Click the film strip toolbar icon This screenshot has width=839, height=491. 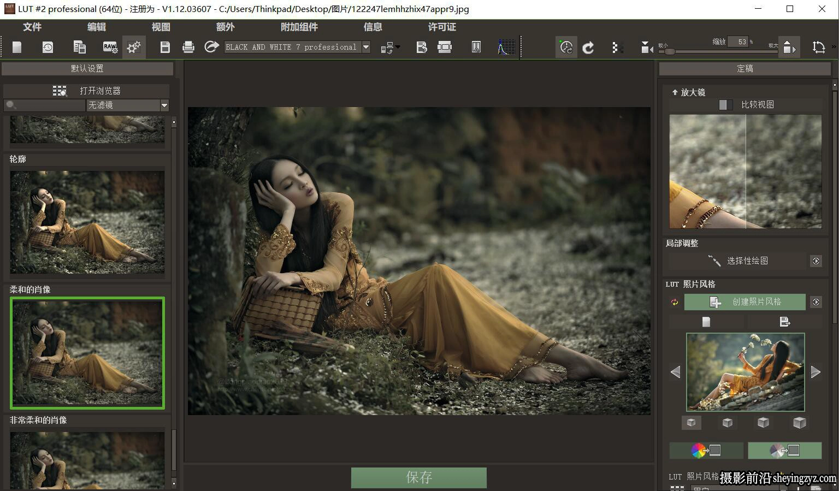click(445, 48)
